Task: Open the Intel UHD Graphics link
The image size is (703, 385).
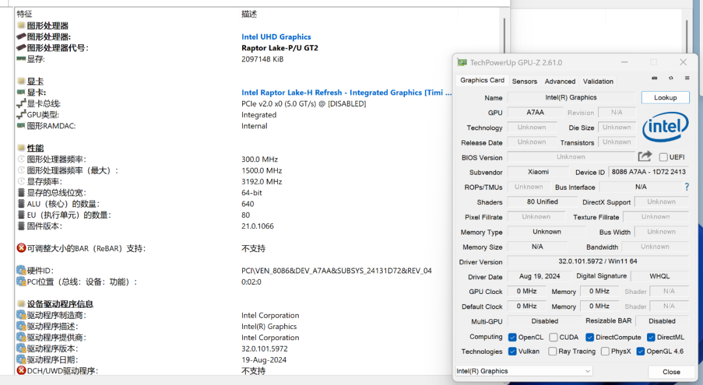Action: tap(276, 37)
